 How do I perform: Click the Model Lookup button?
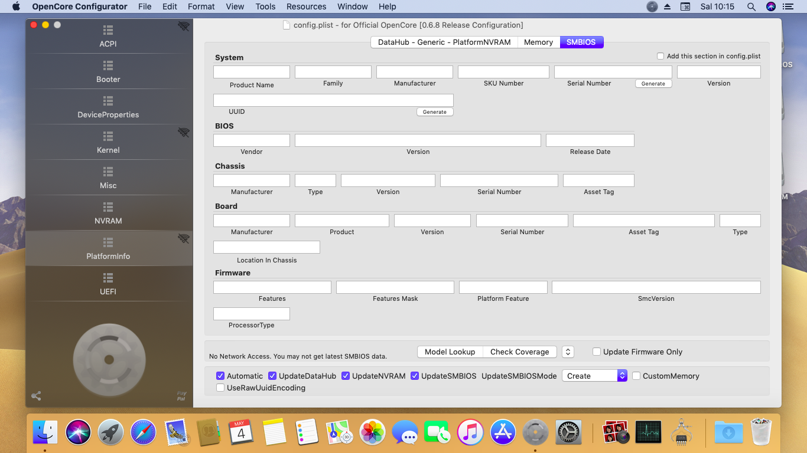(450, 352)
